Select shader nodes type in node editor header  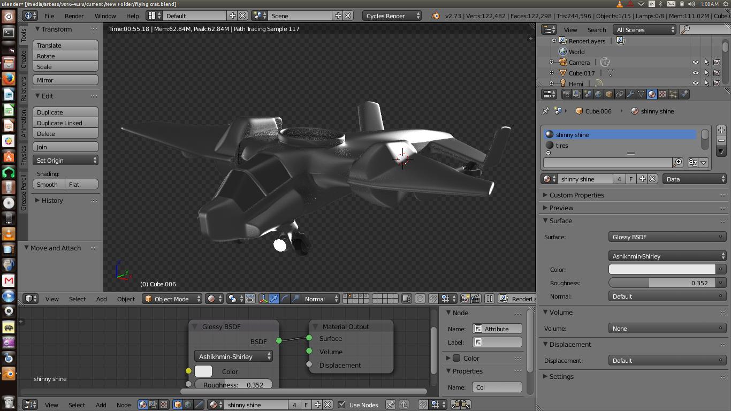pyautogui.click(x=143, y=405)
